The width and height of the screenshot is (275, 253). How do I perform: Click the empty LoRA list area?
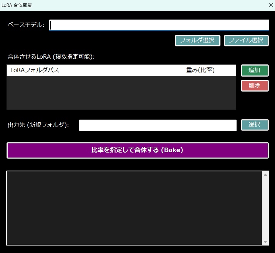click(x=121, y=93)
